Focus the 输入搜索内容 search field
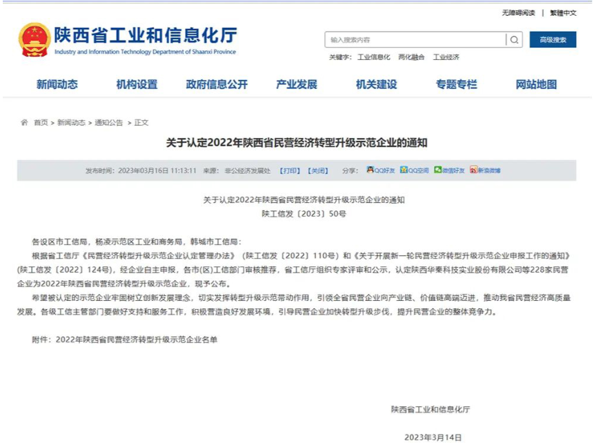The width and height of the screenshot is (603, 447). (x=415, y=40)
